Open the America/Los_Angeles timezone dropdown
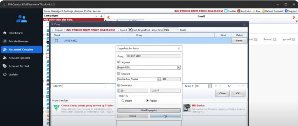The width and height of the screenshot is (298, 126). (x=159, y=79)
